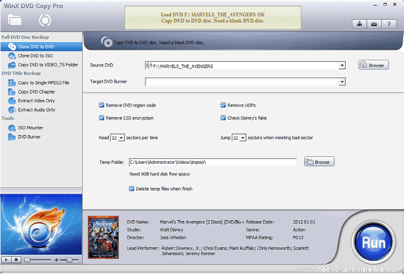404x274 pixels.
Task: Disable Check Disney's fake option
Action: click(223, 118)
